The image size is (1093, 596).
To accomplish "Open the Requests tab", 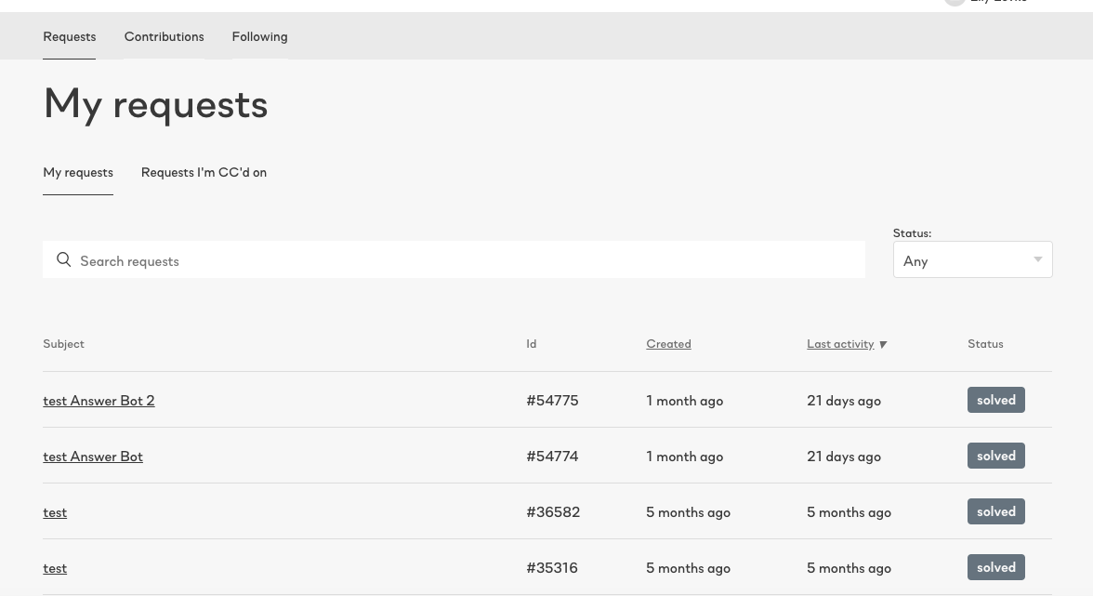I will point(69,36).
